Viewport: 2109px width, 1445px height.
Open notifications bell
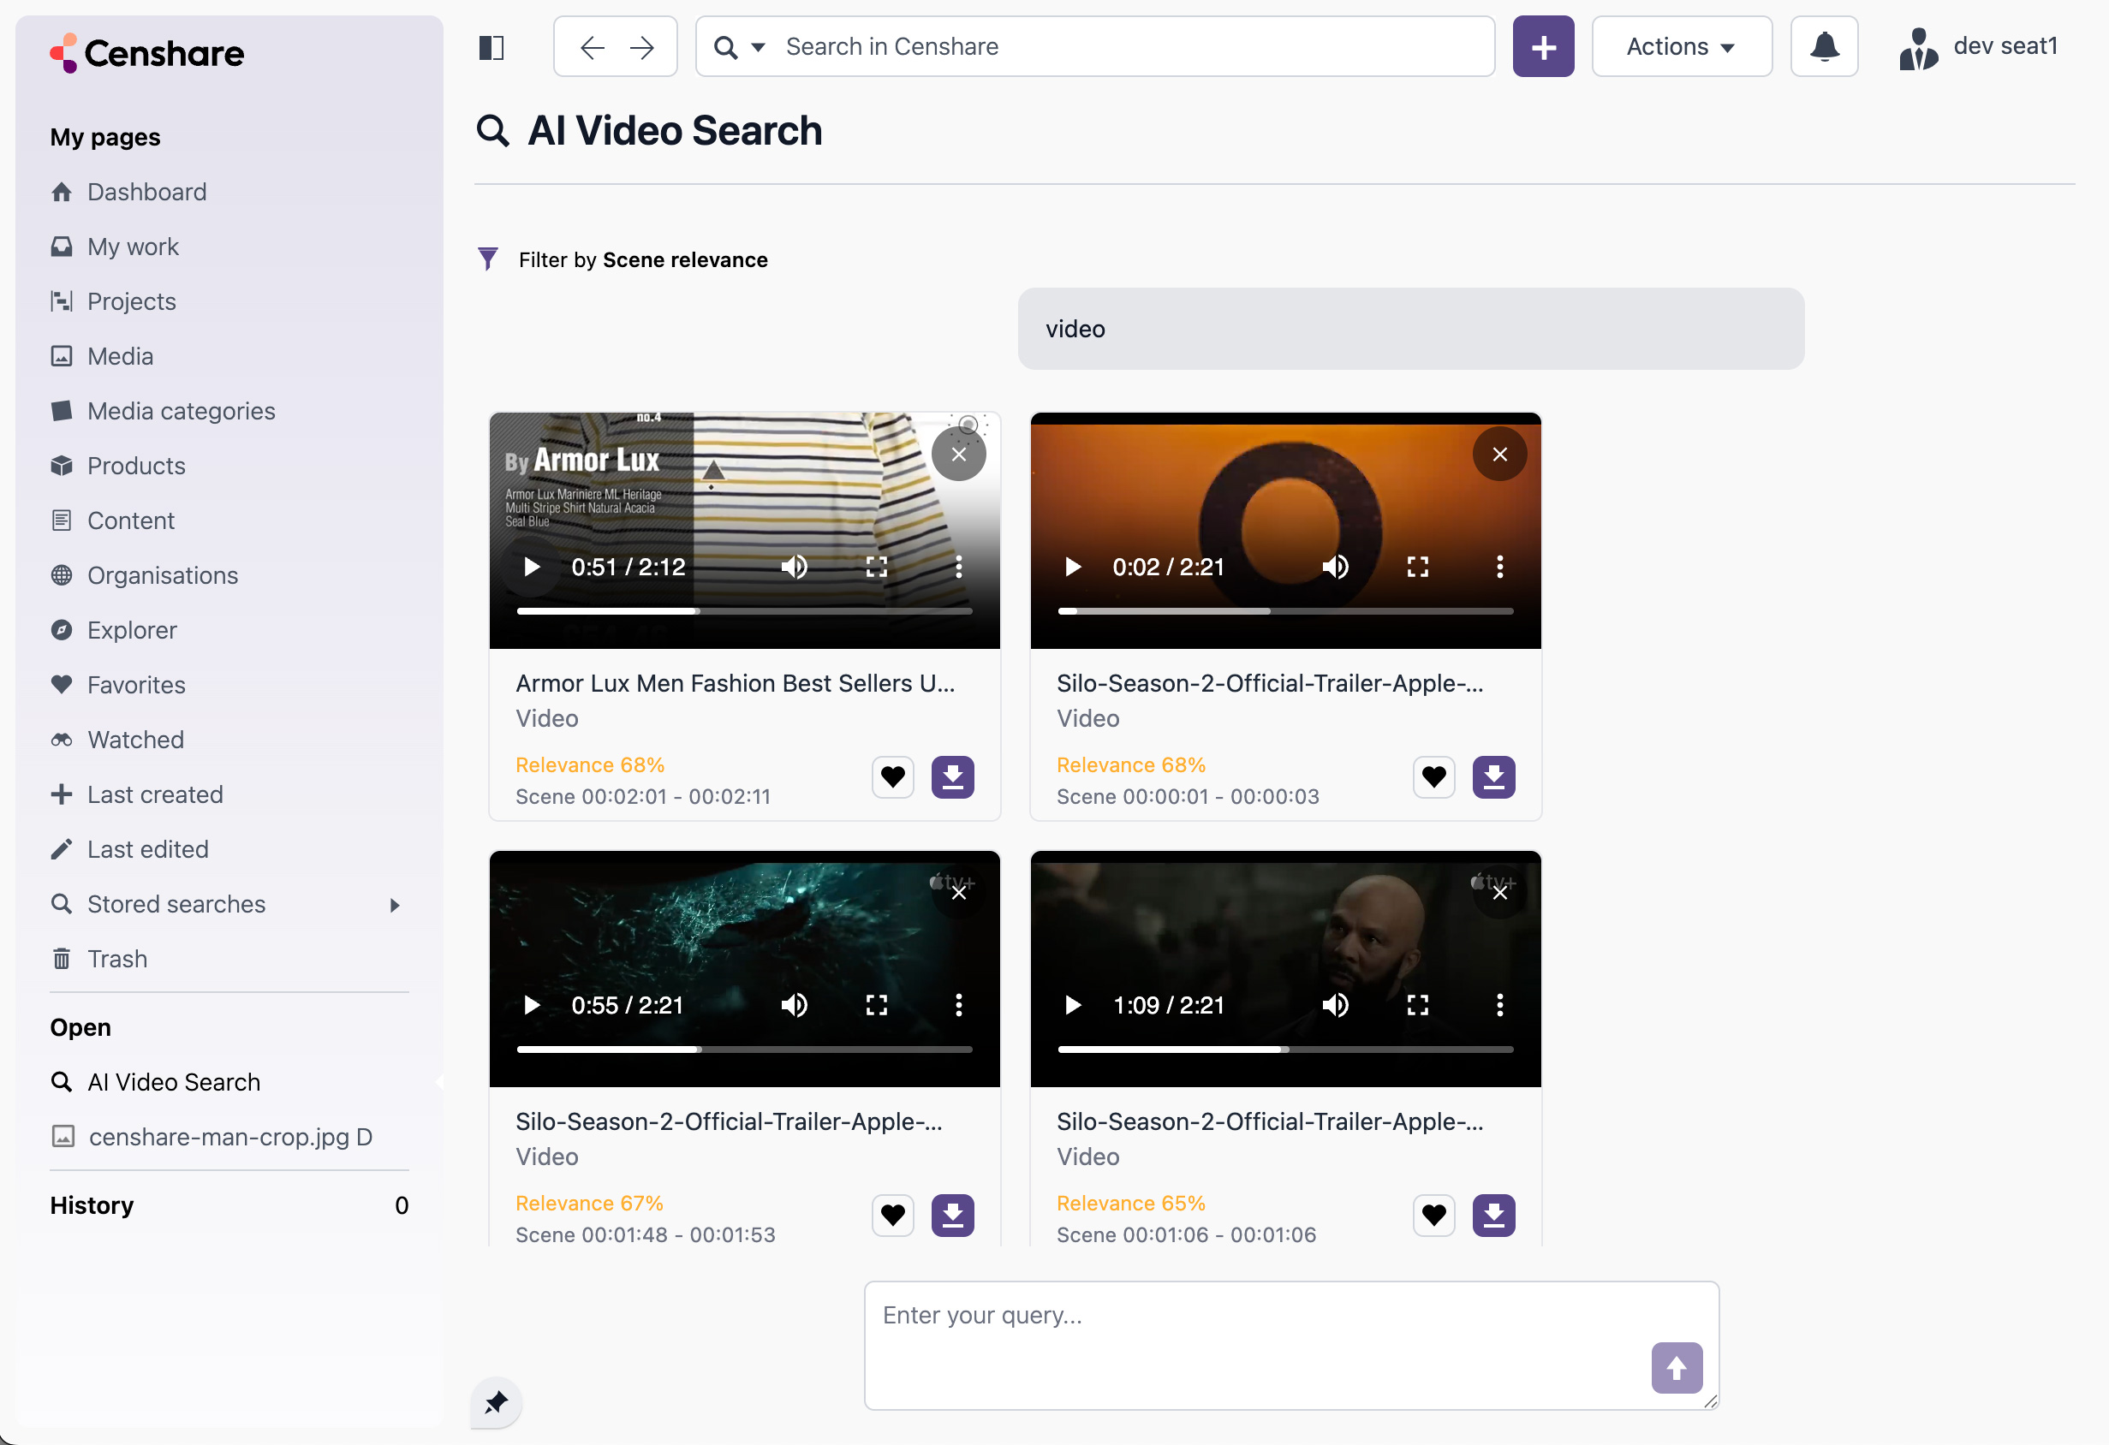[1823, 46]
